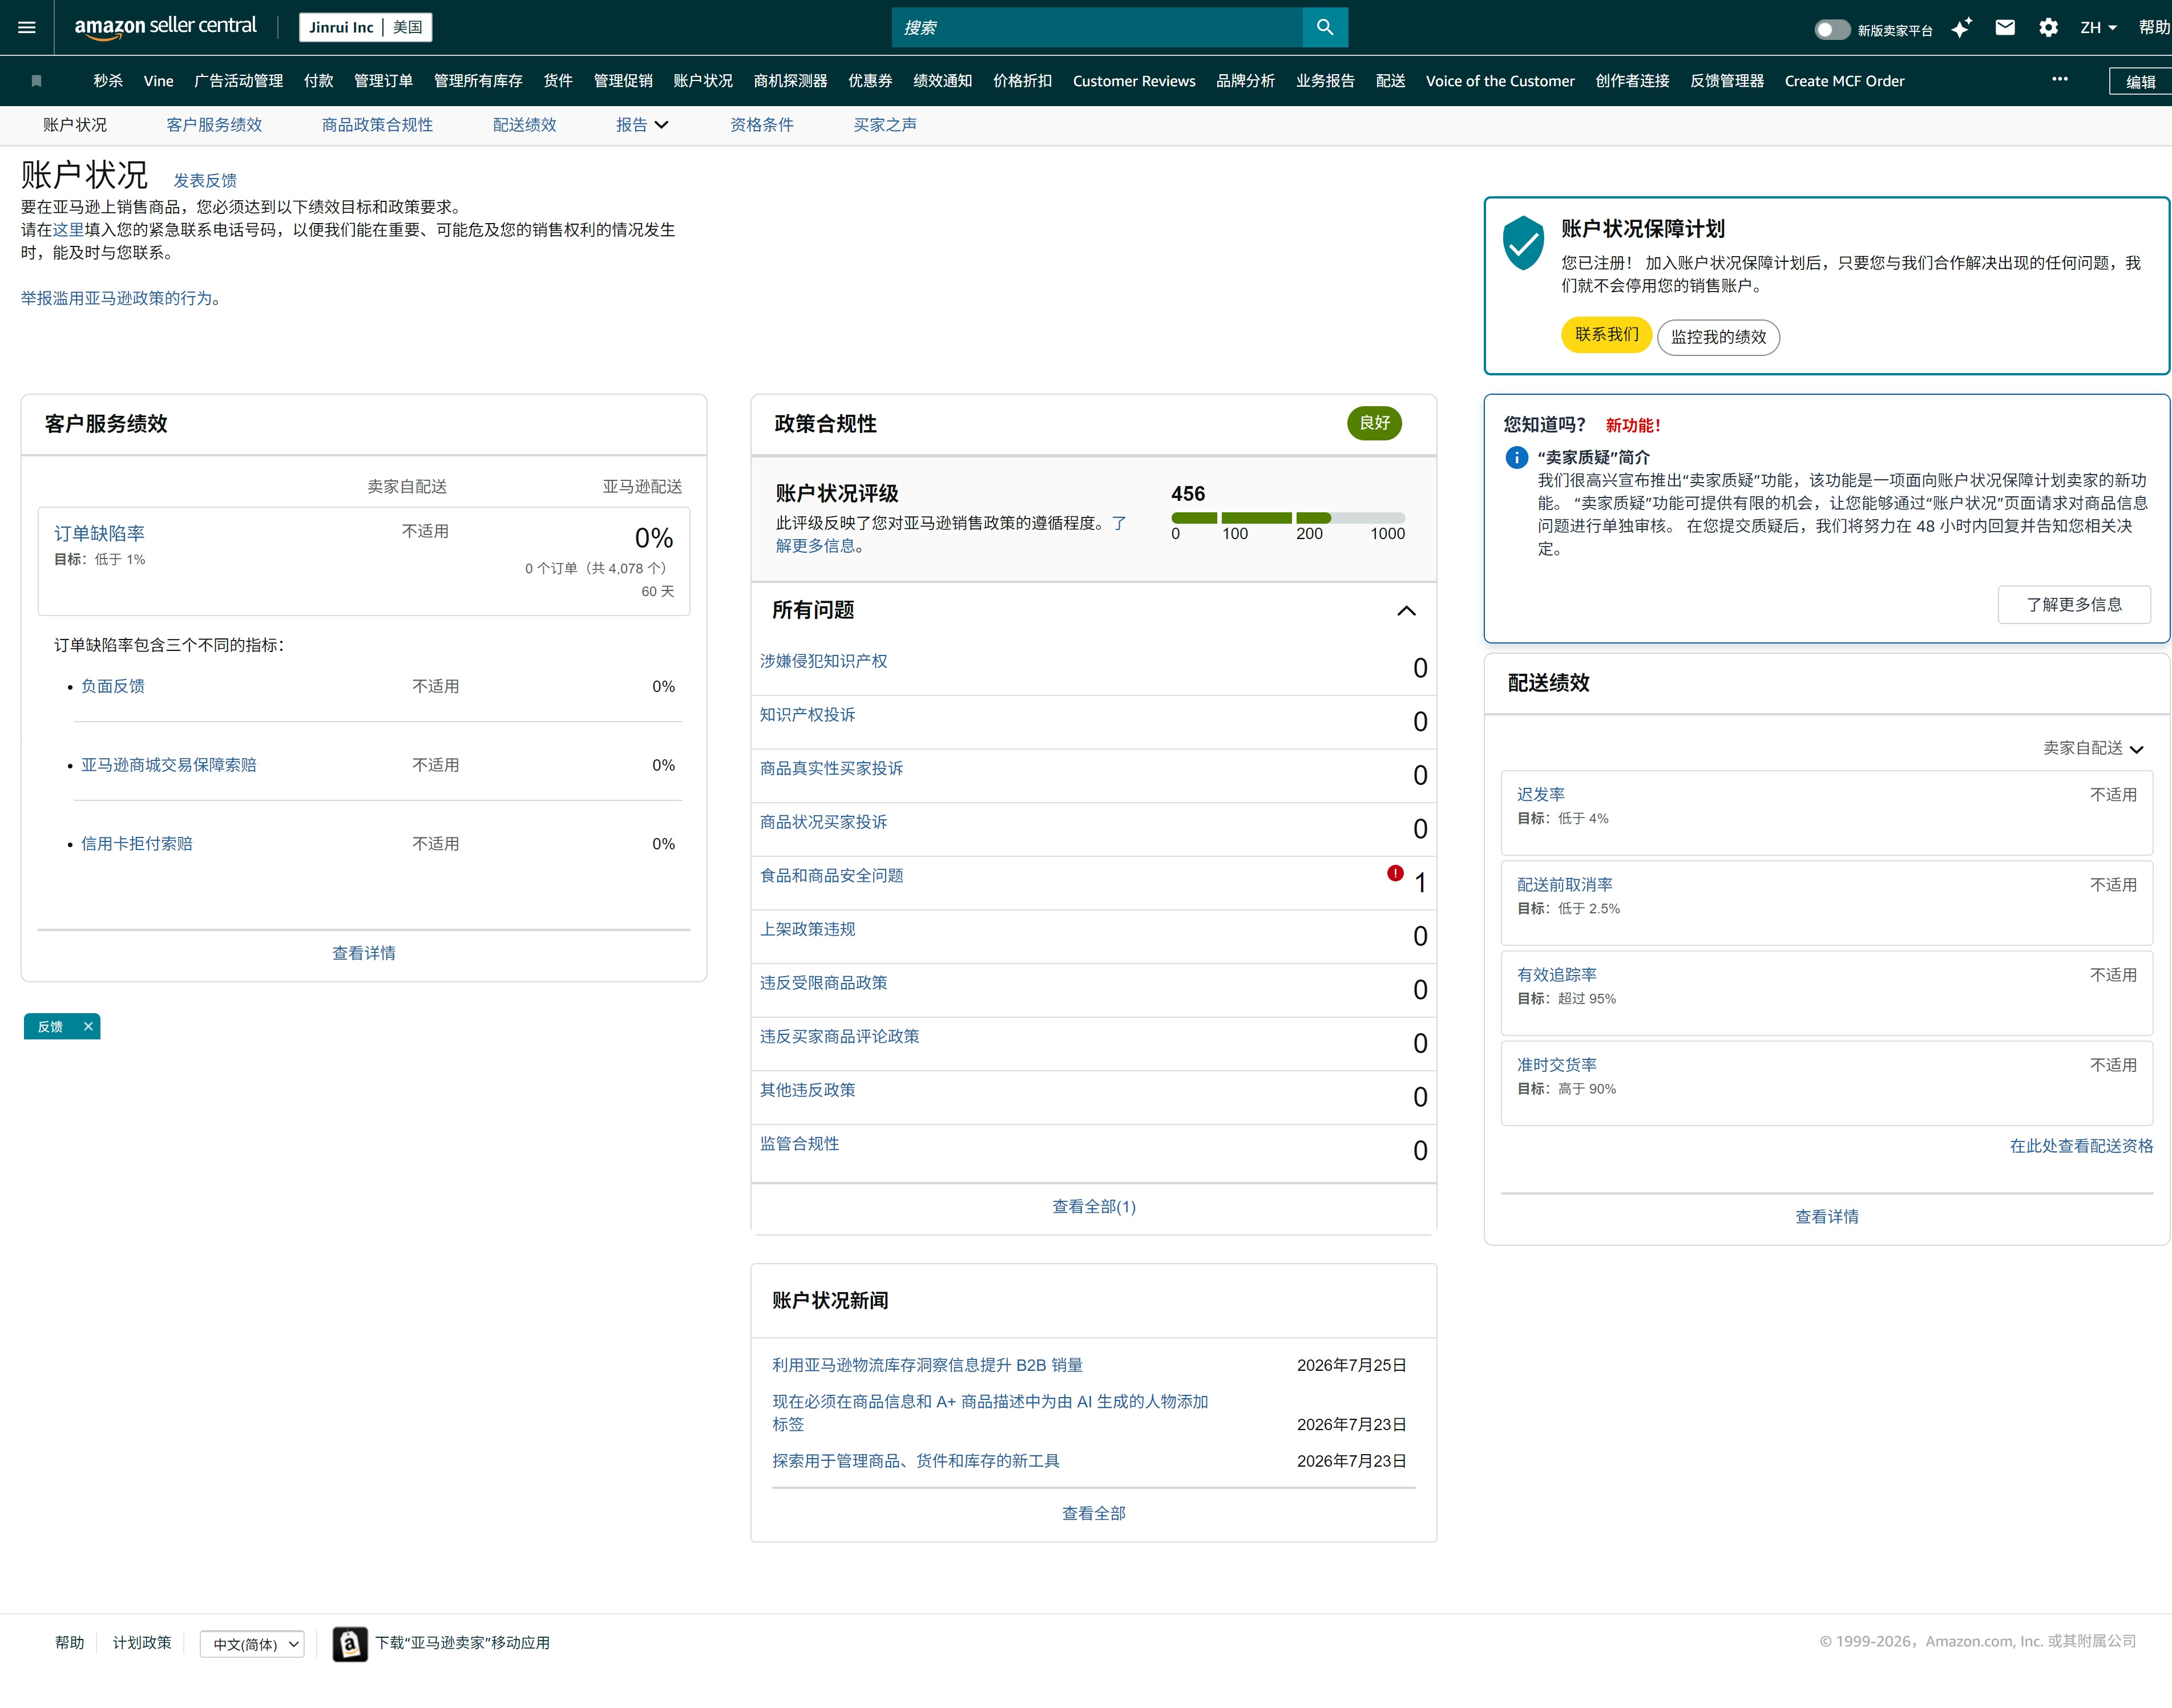Click the search magnifier button
The width and height of the screenshot is (2172, 1708).
[1325, 27]
